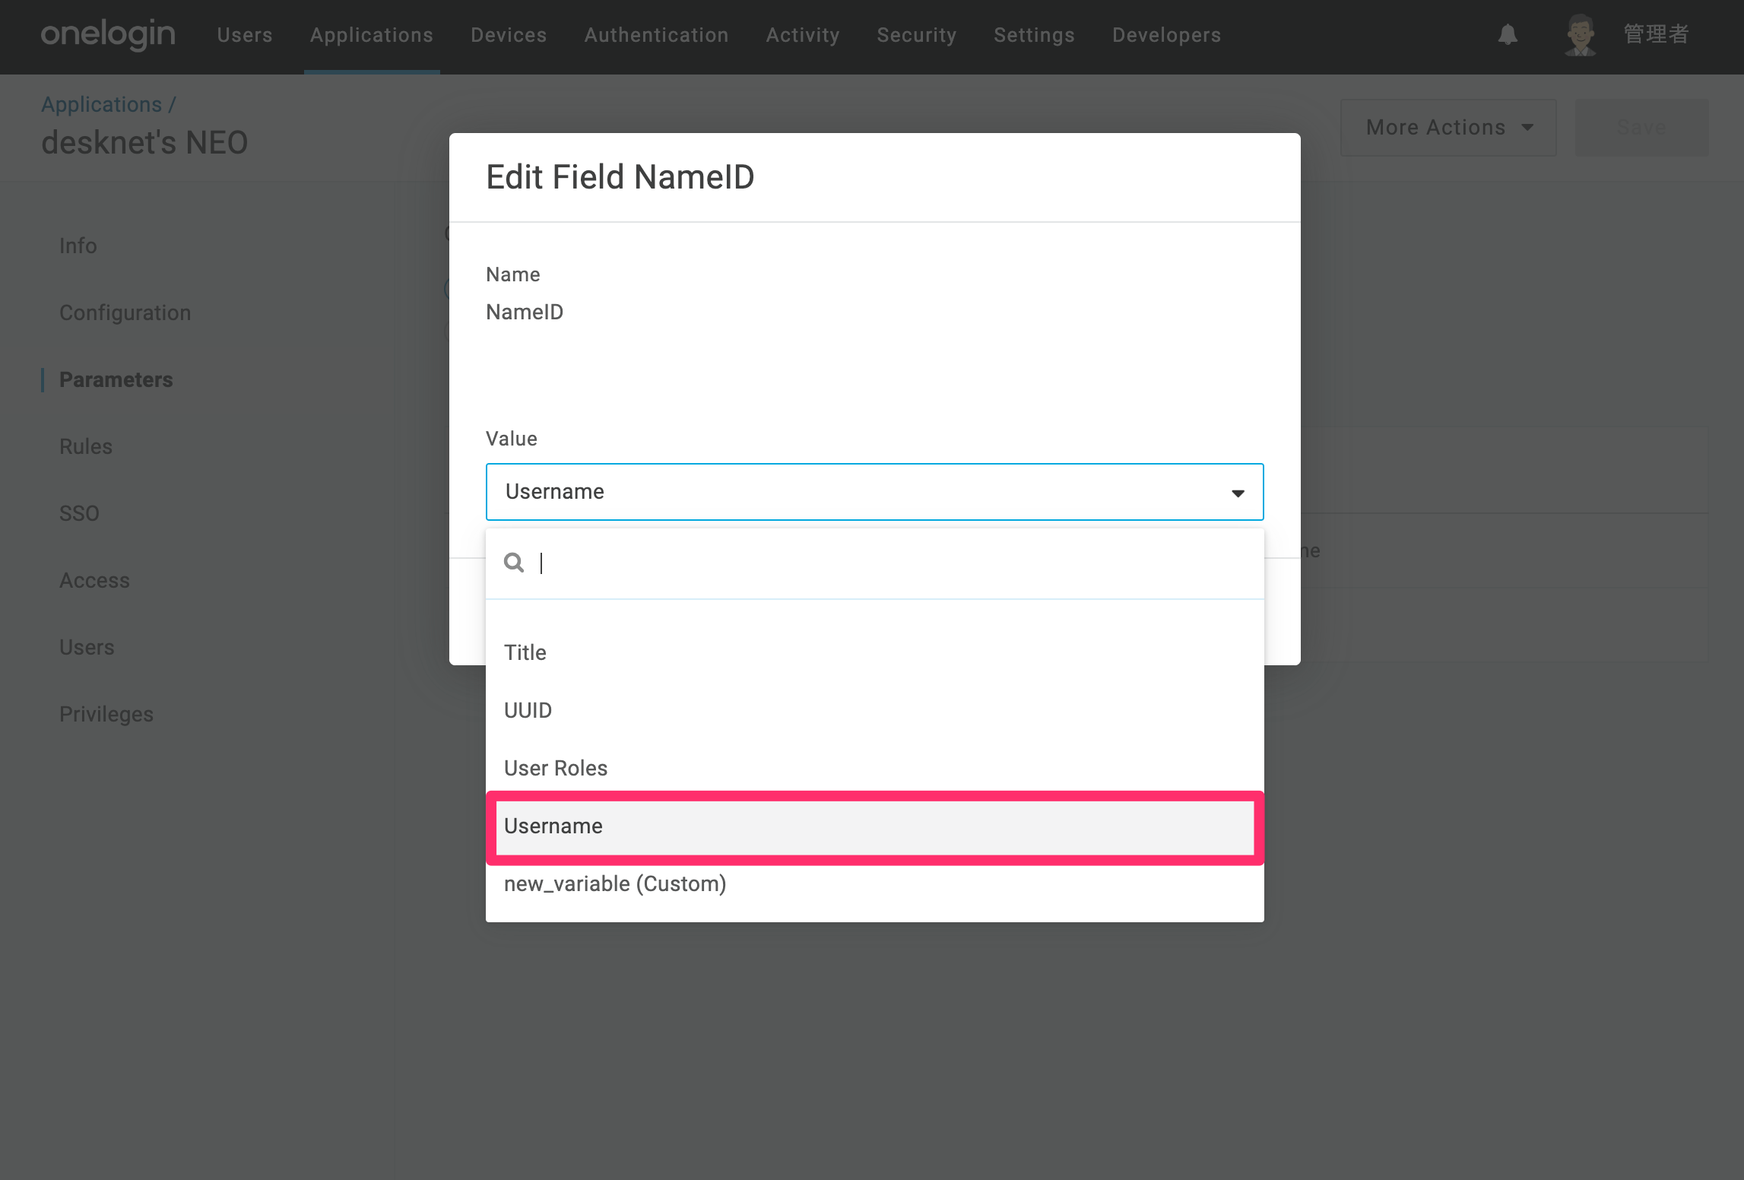Click the search magnifier icon in dropdown
Screen dimensions: 1744x1180
(x=514, y=563)
